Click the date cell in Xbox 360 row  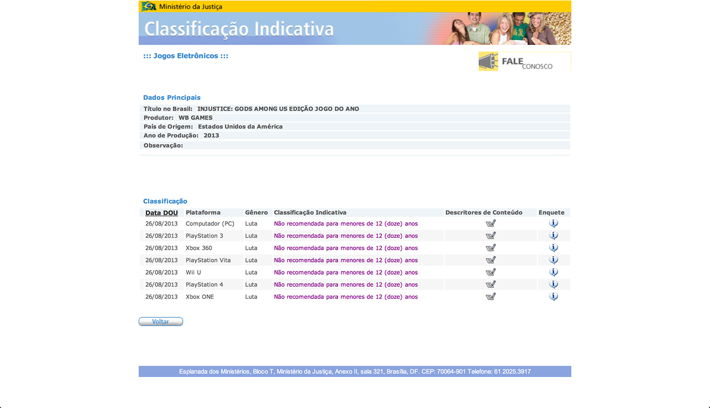click(161, 248)
